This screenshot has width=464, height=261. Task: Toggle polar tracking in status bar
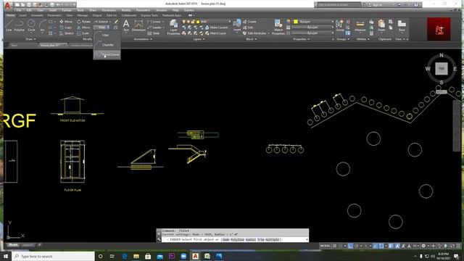(356, 246)
